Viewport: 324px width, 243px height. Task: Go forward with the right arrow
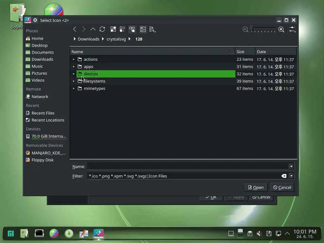(84, 29)
